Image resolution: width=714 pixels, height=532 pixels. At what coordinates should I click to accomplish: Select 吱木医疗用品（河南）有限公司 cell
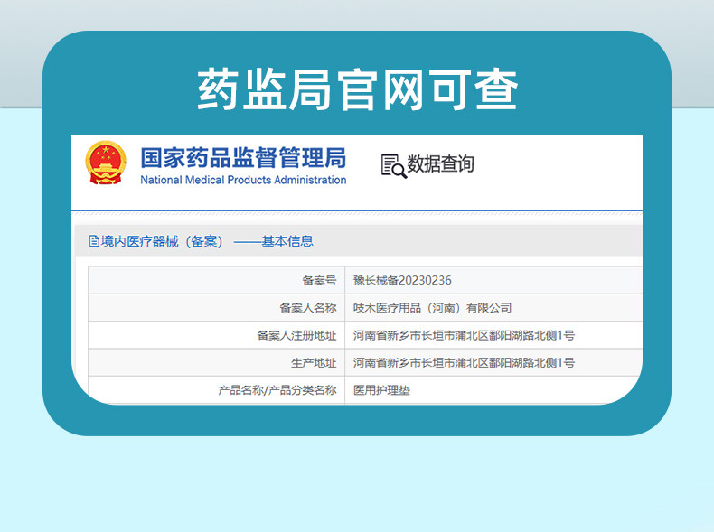(x=432, y=308)
